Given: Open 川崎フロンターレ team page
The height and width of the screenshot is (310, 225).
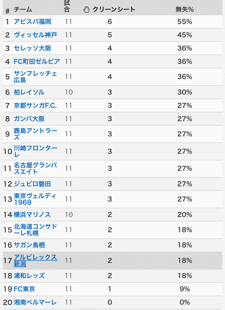Looking at the screenshot, I should tap(35, 151).
